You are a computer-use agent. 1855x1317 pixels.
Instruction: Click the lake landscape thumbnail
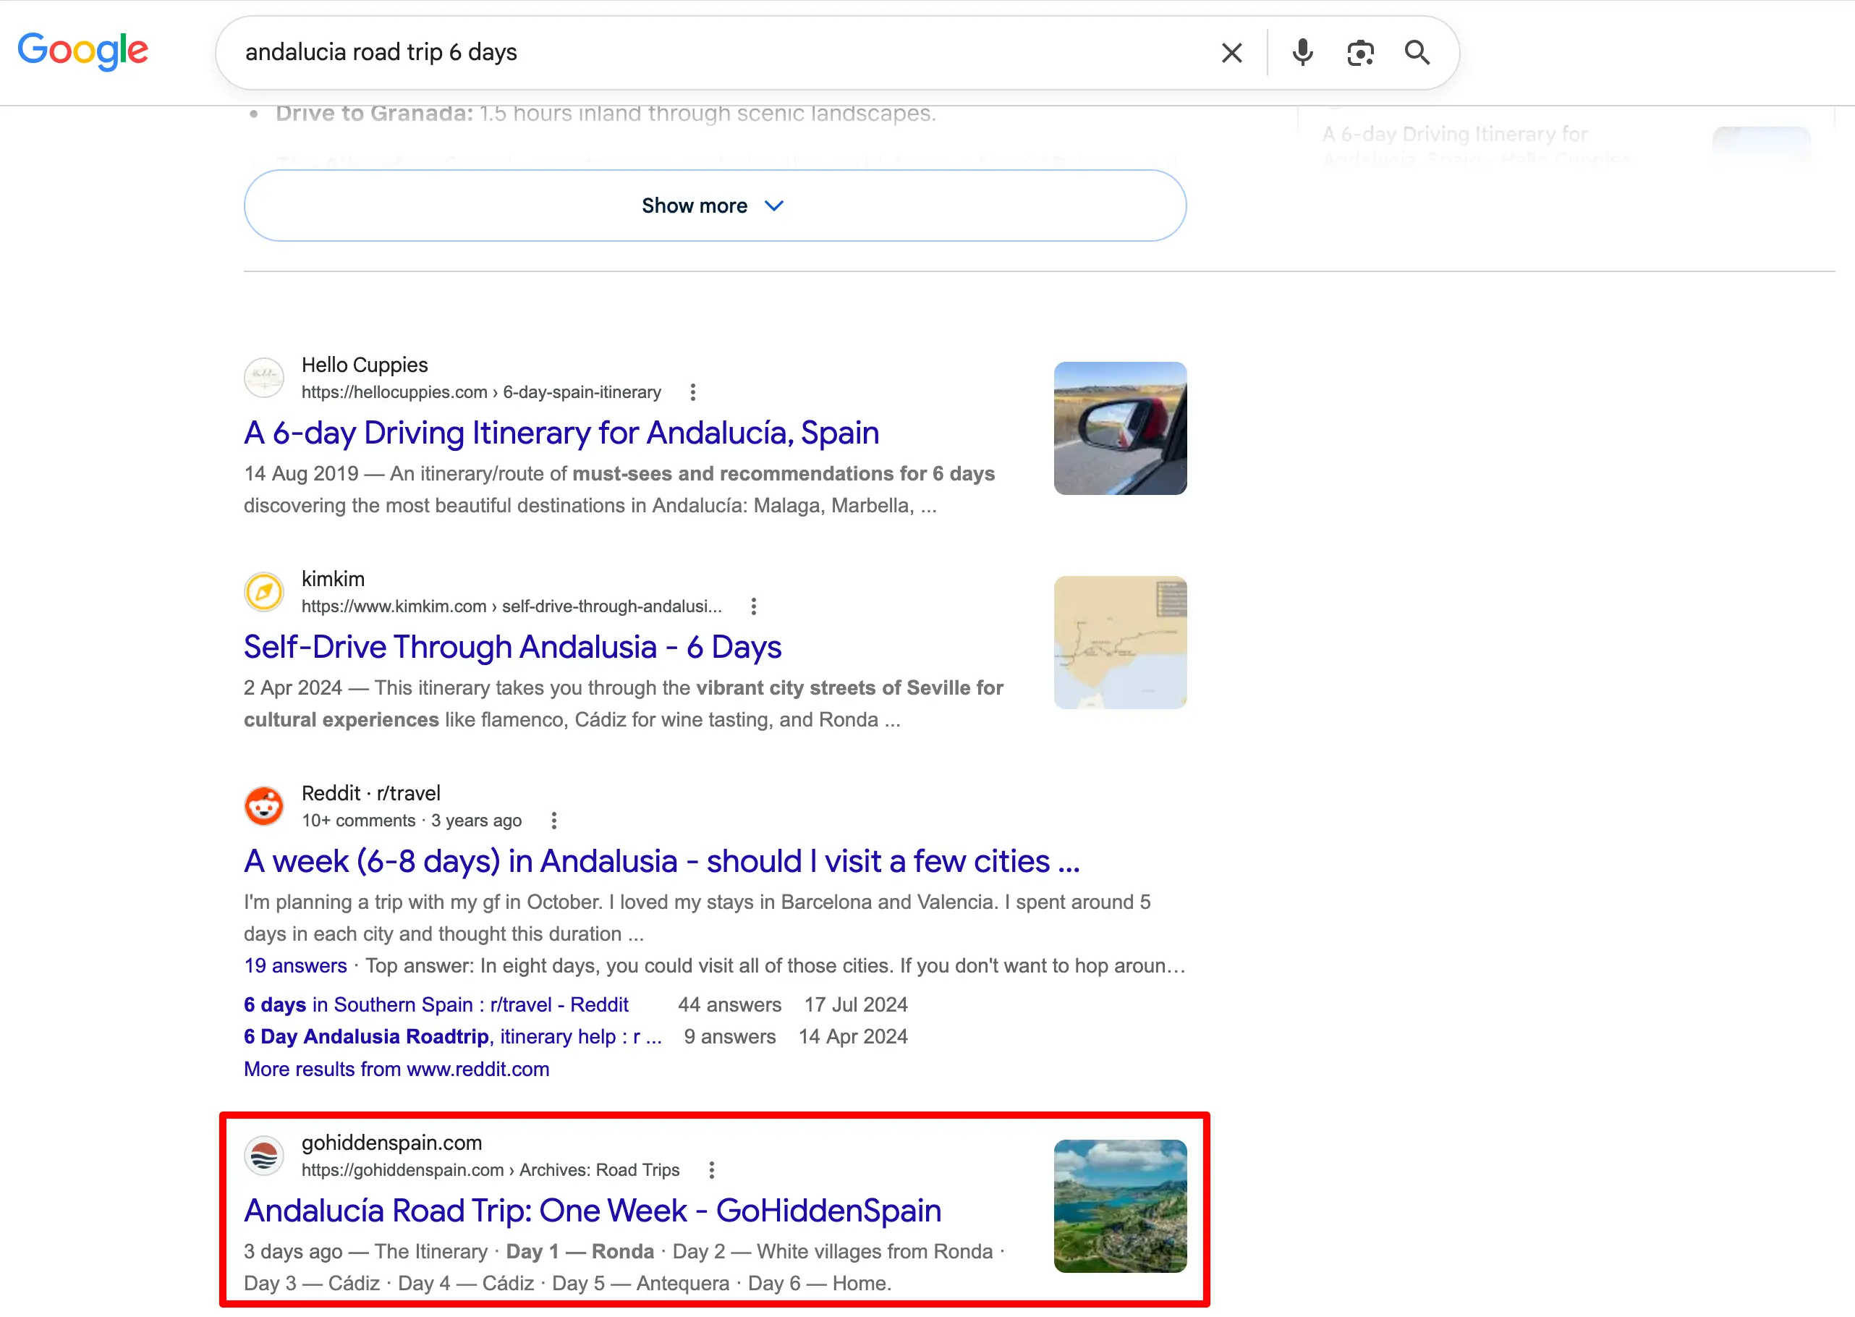(1120, 1206)
